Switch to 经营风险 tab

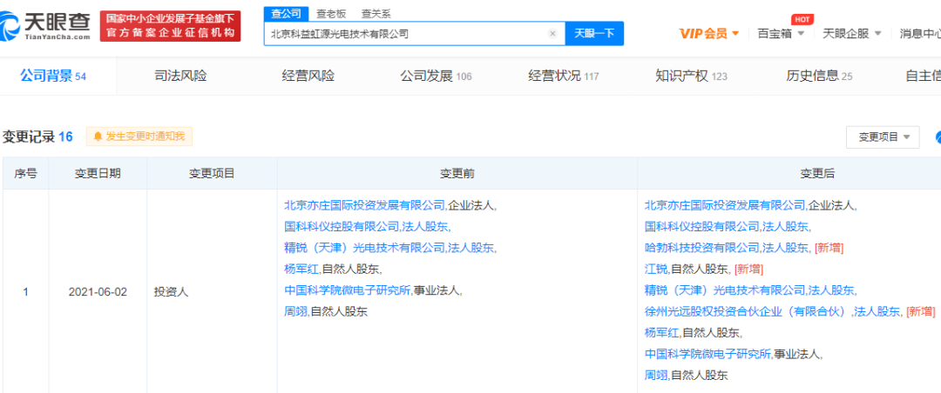pyautogui.click(x=308, y=77)
